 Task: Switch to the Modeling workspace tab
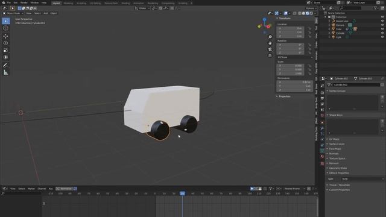(x=68, y=3)
